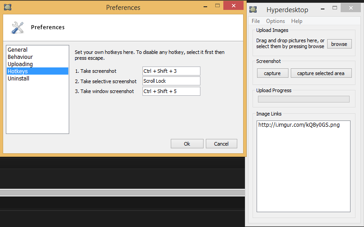
Task: Click the '3. Take window screenshot' label
Action: point(104,91)
